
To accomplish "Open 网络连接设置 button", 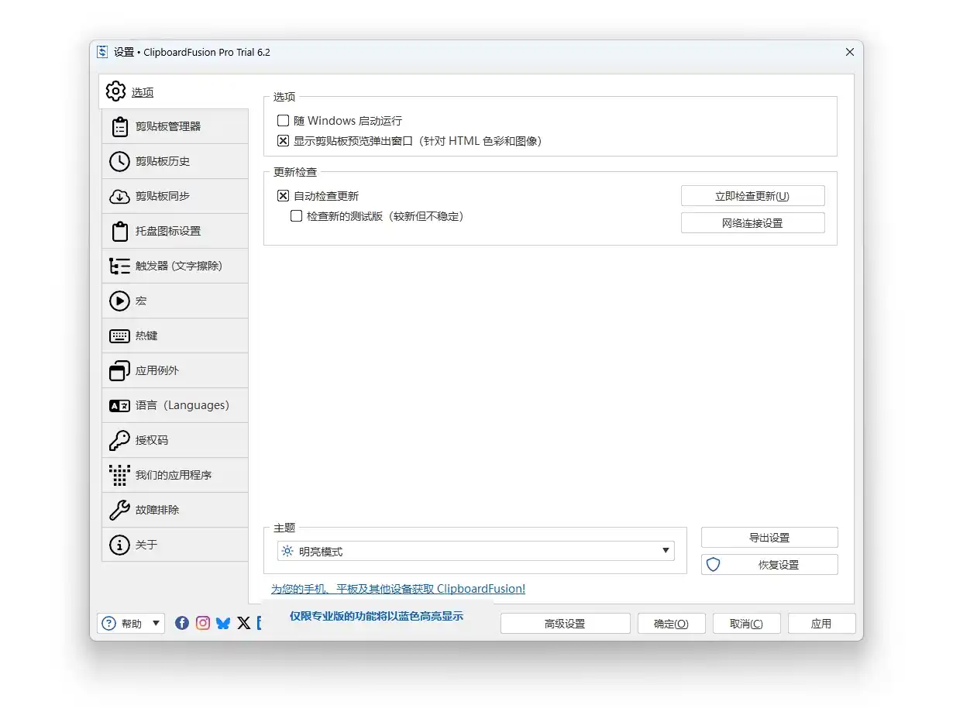I will click(752, 223).
